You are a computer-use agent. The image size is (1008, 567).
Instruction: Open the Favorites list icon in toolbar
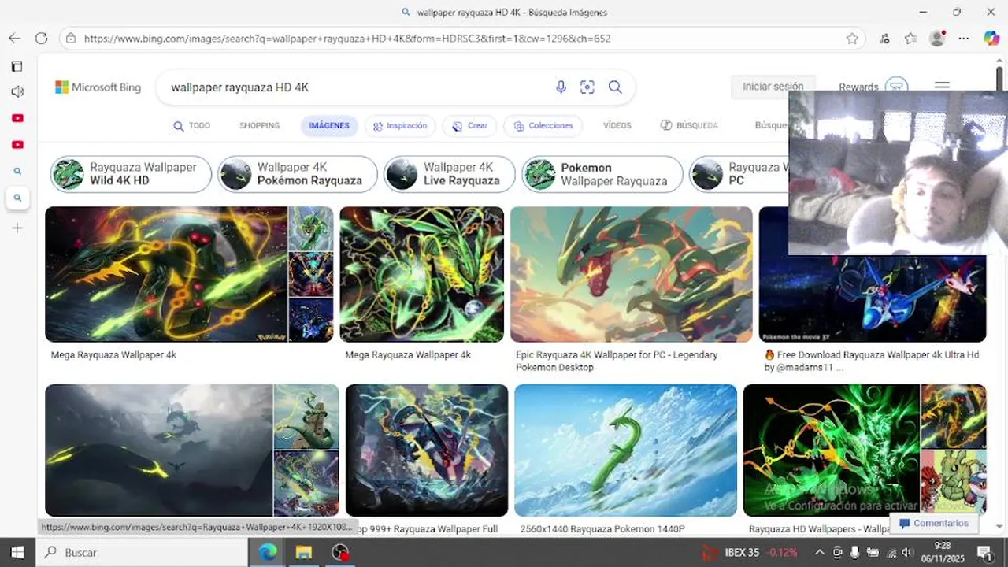910,38
